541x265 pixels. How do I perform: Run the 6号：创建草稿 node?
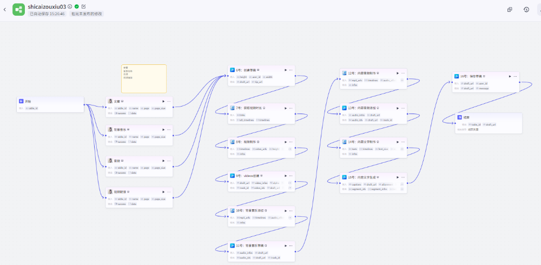285,70
